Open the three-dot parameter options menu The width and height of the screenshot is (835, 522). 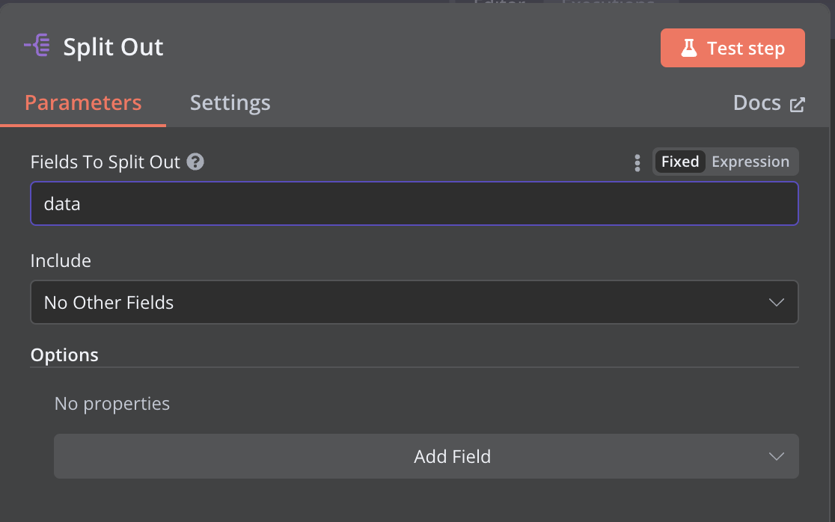[x=637, y=162]
